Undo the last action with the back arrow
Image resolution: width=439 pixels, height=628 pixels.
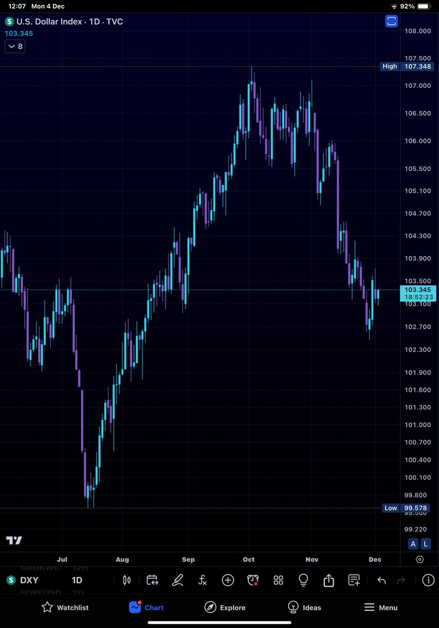[x=381, y=580]
